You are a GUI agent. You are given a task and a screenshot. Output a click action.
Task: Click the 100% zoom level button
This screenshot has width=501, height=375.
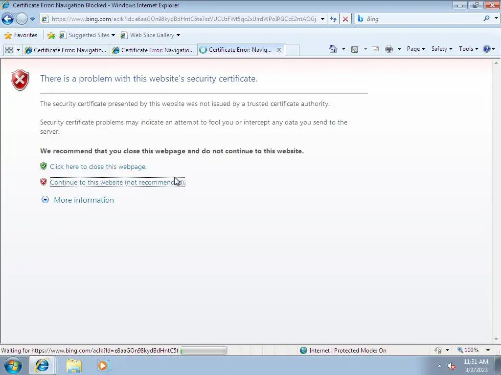tap(468, 350)
